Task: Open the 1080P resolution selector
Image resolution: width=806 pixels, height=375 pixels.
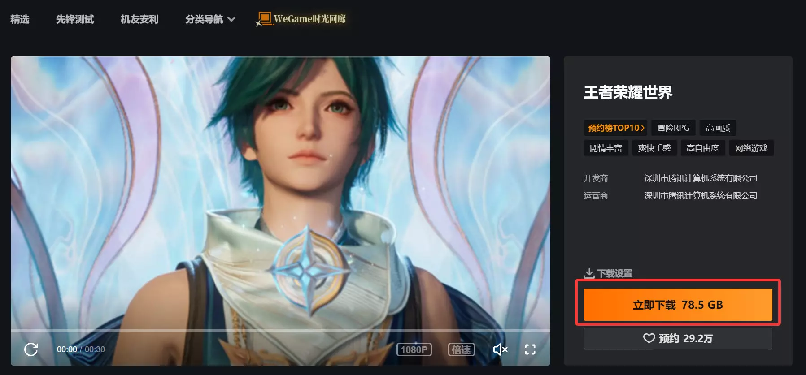Action: (x=414, y=349)
